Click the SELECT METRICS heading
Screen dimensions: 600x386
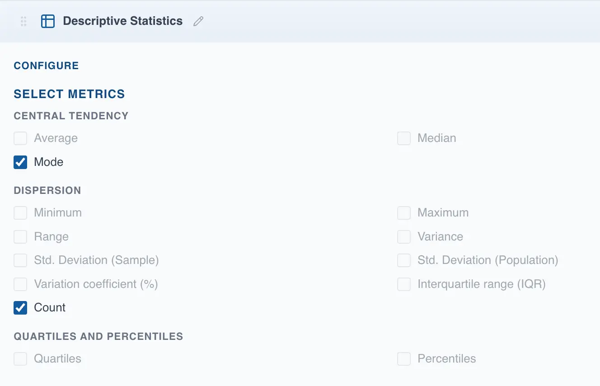[69, 94]
